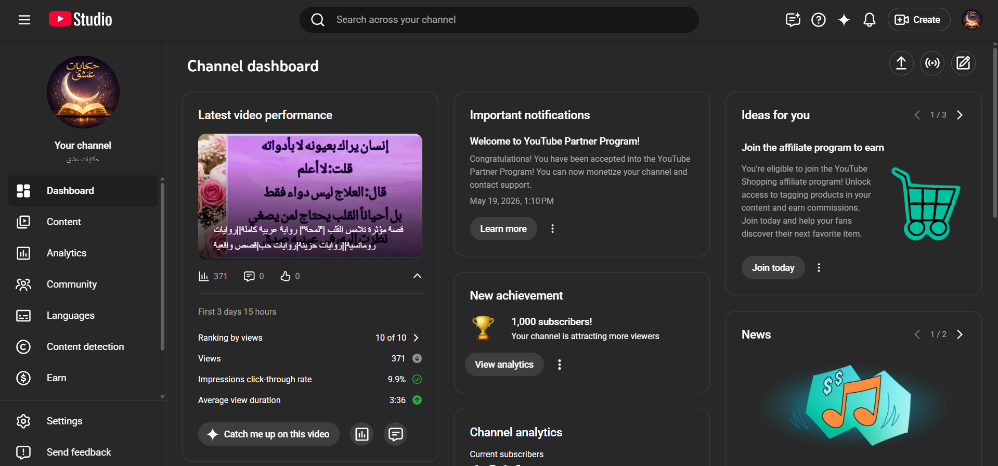Image resolution: width=998 pixels, height=466 pixels.
Task: Click the Join today button
Action: [773, 267]
